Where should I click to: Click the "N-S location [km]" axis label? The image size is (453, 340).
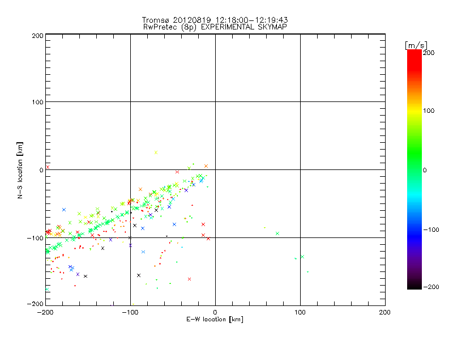[20, 170]
